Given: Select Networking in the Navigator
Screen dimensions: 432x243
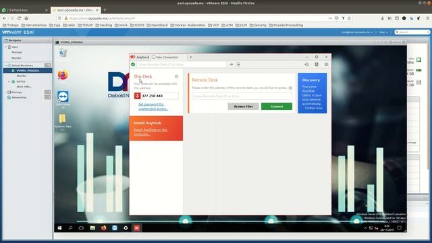Looking at the screenshot, I should pos(19,97).
